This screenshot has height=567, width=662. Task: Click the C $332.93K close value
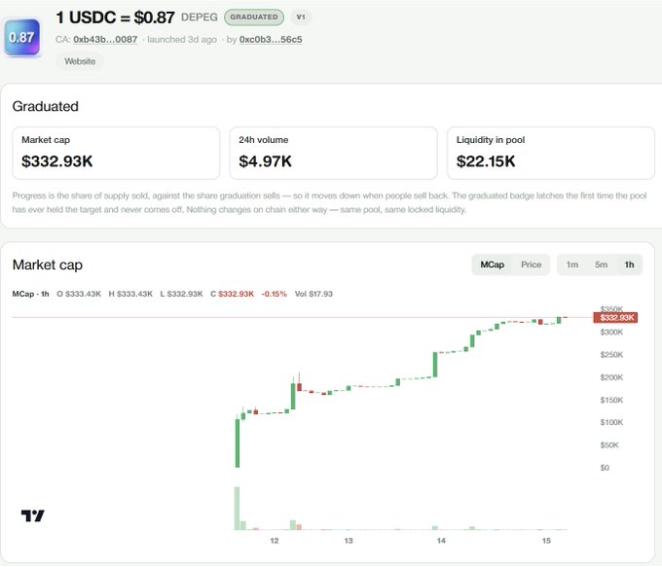pyautogui.click(x=233, y=294)
